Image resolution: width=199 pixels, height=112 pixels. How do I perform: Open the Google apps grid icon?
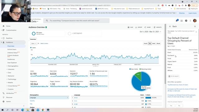coord(182,21)
